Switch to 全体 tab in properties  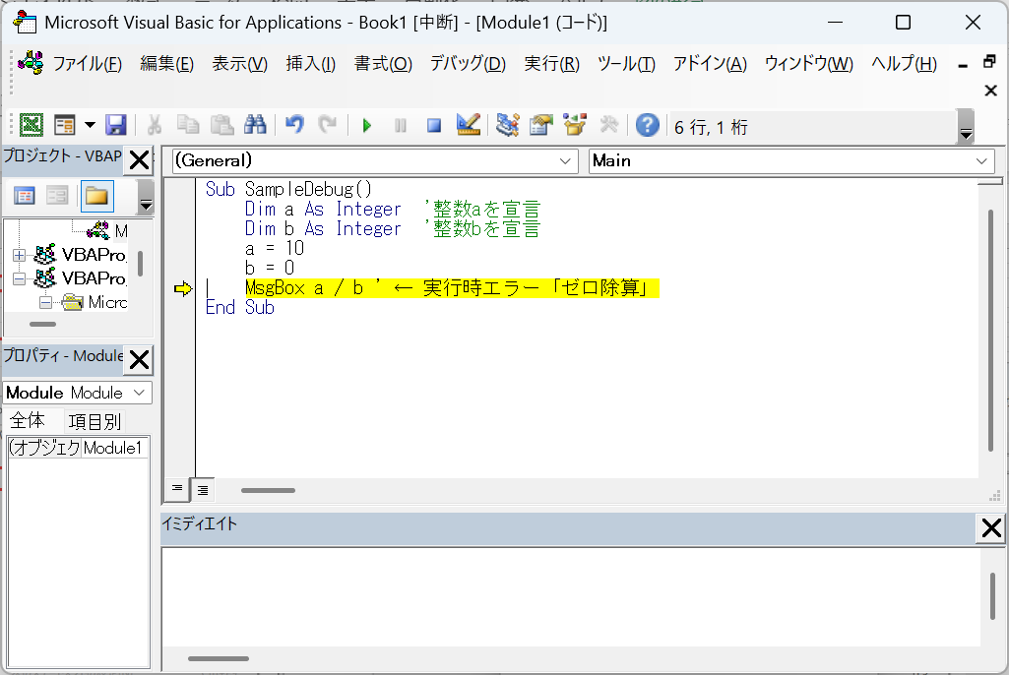point(27,421)
